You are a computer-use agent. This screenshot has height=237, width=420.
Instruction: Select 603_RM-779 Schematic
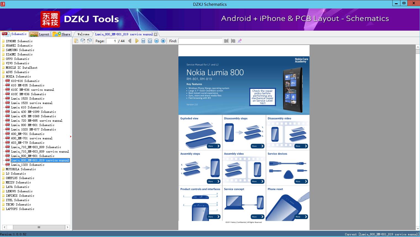click(28, 143)
